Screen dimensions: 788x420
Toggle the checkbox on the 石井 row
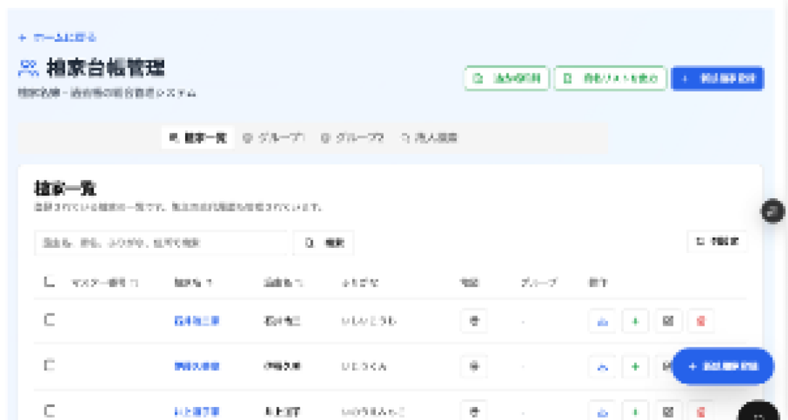[49, 320]
